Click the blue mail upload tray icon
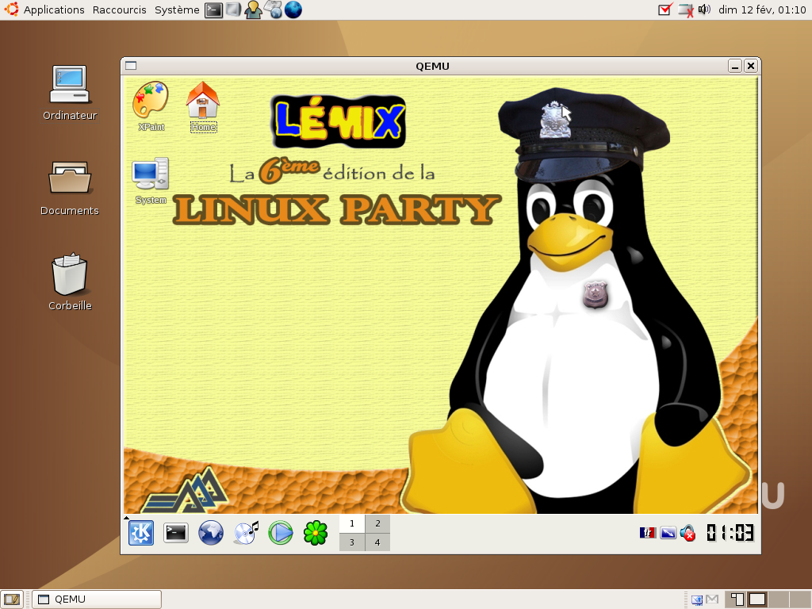Viewport: 812px width, 609px height. coord(697,599)
